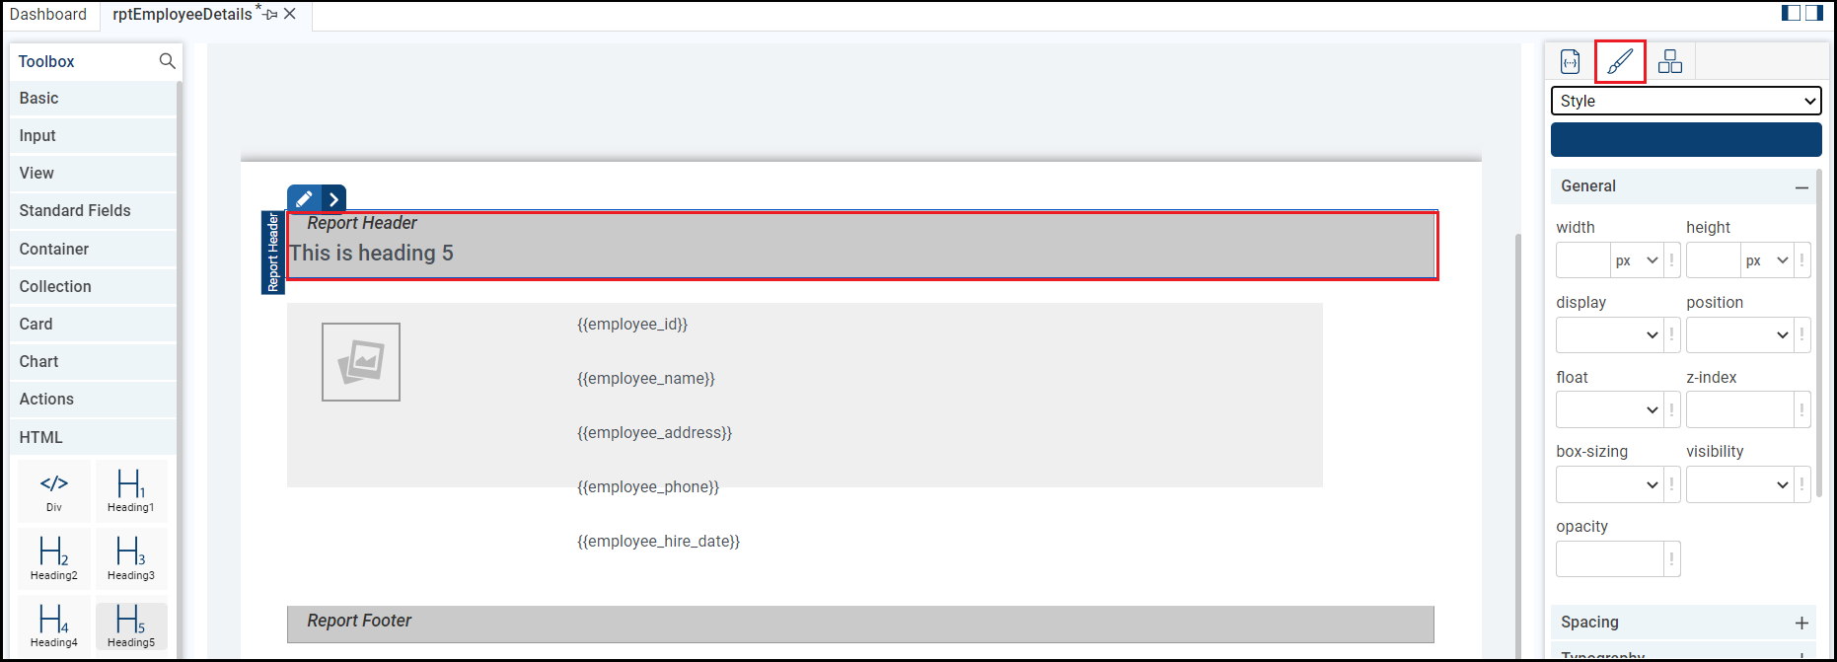Open the layout structure panel icon
1837x662 pixels.
point(1670,61)
